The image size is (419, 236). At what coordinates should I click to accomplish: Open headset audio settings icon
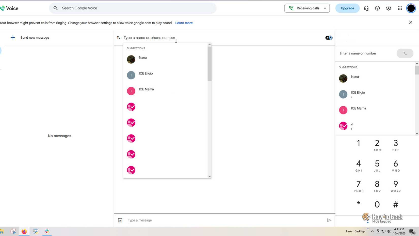(x=366, y=8)
